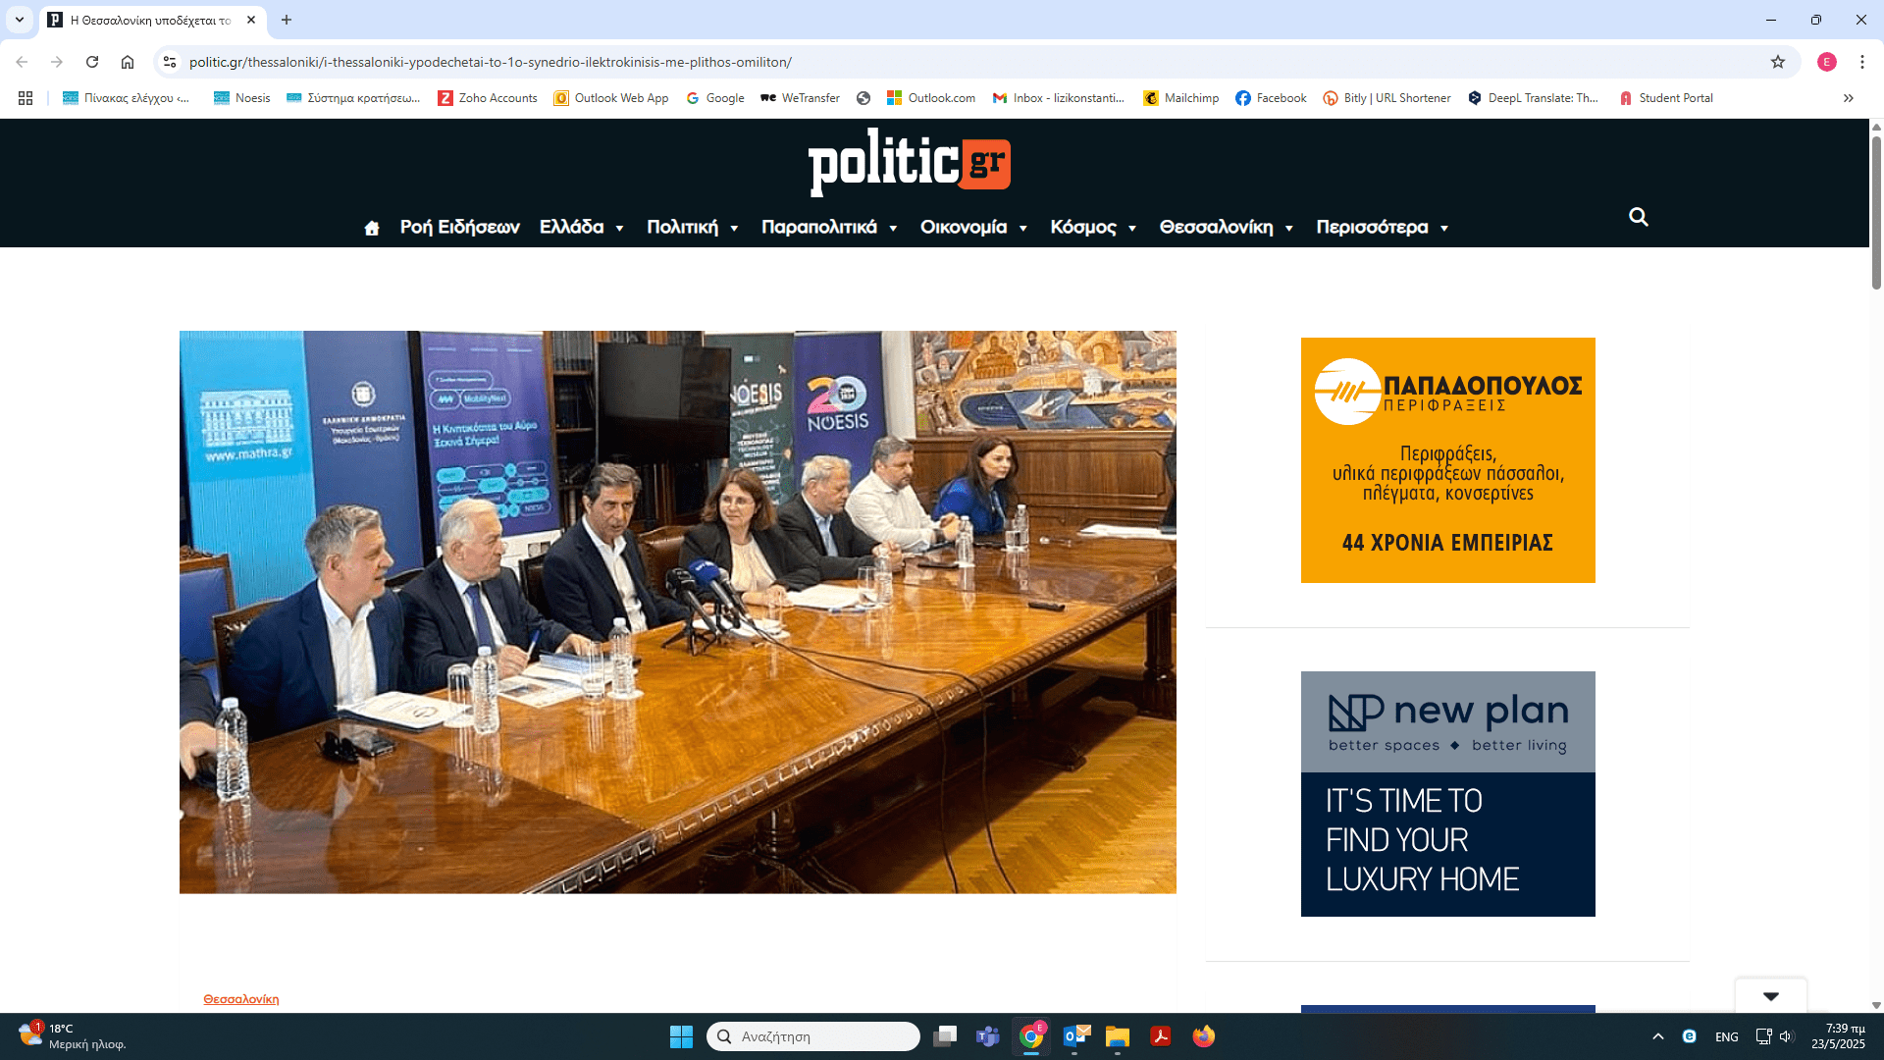
Task: Open the site search magnifier icon
Action: click(1638, 217)
